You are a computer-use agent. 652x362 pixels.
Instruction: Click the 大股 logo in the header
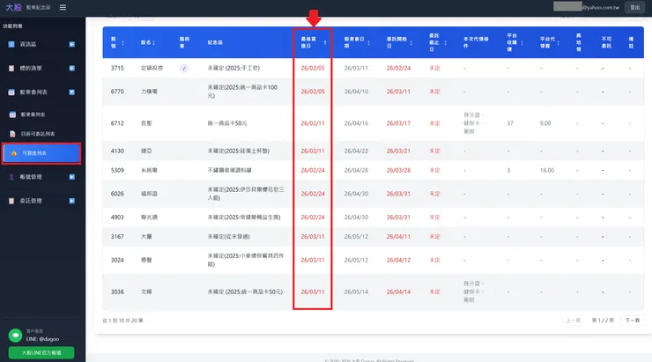coord(13,7)
